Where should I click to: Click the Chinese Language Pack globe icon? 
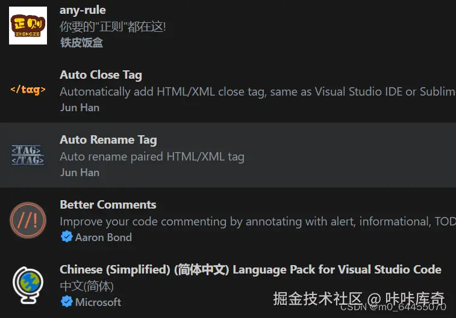coord(28,285)
